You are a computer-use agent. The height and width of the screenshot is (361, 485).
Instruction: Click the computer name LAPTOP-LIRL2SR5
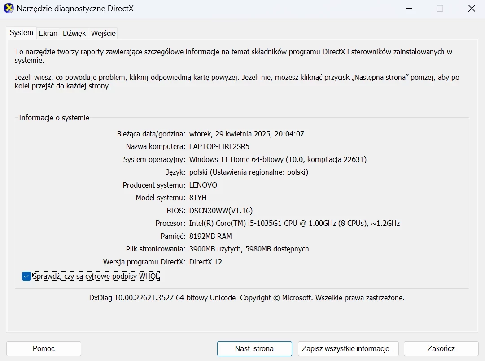pos(219,147)
